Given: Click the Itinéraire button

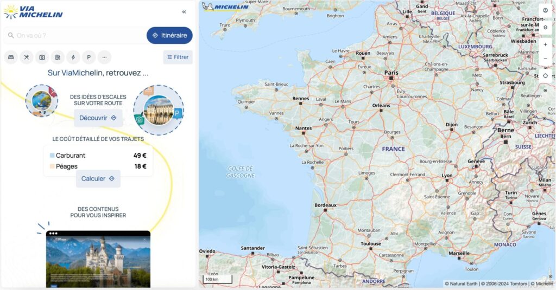Looking at the screenshot, I should [x=169, y=35].
